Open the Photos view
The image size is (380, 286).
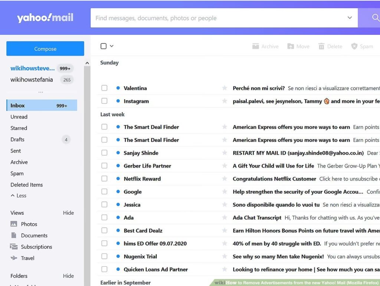(x=29, y=224)
